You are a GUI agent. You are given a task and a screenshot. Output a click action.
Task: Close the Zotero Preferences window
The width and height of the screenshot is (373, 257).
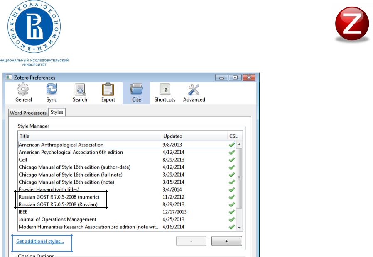(x=249, y=78)
